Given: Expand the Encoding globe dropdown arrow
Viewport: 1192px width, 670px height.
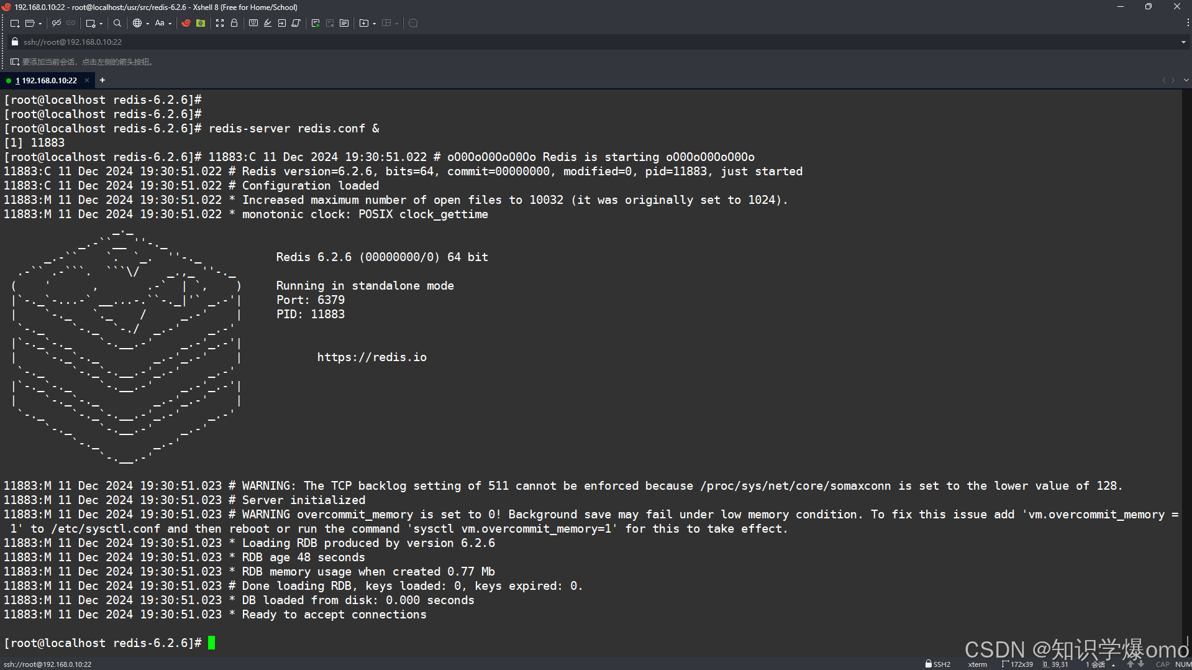Looking at the screenshot, I should point(148,24).
